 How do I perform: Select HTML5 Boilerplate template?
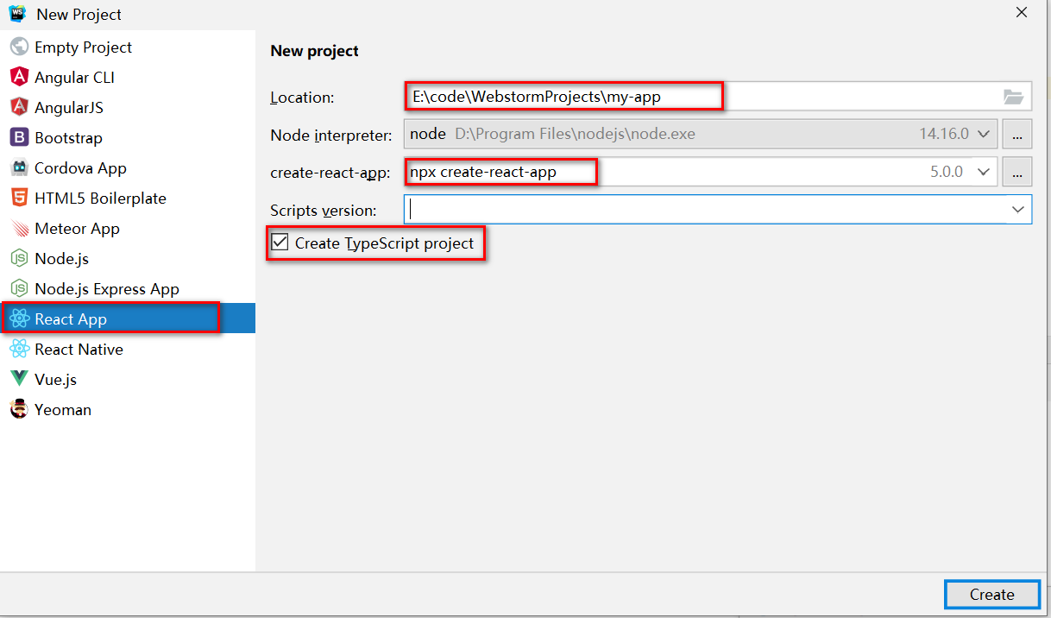[128, 198]
